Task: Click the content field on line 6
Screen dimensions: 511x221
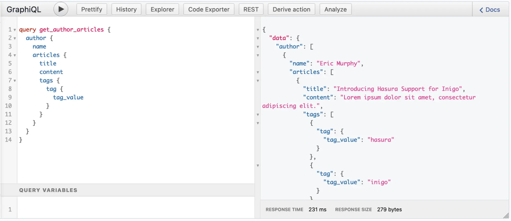Action: [51, 72]
